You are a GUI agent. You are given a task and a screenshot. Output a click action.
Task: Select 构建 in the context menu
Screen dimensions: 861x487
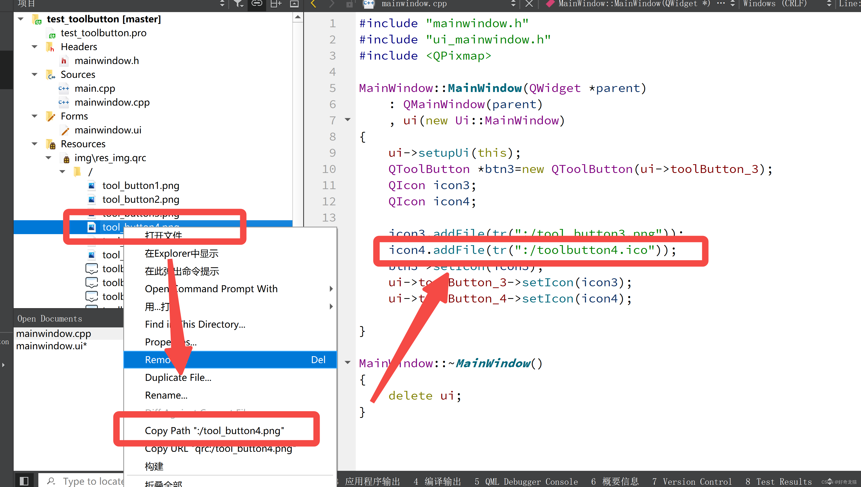click(230, 466)
